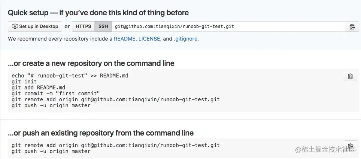The width and height of the screenshot is (361, 159).
Task: Click the git commit first commit line
Action: tap(56, 93)
